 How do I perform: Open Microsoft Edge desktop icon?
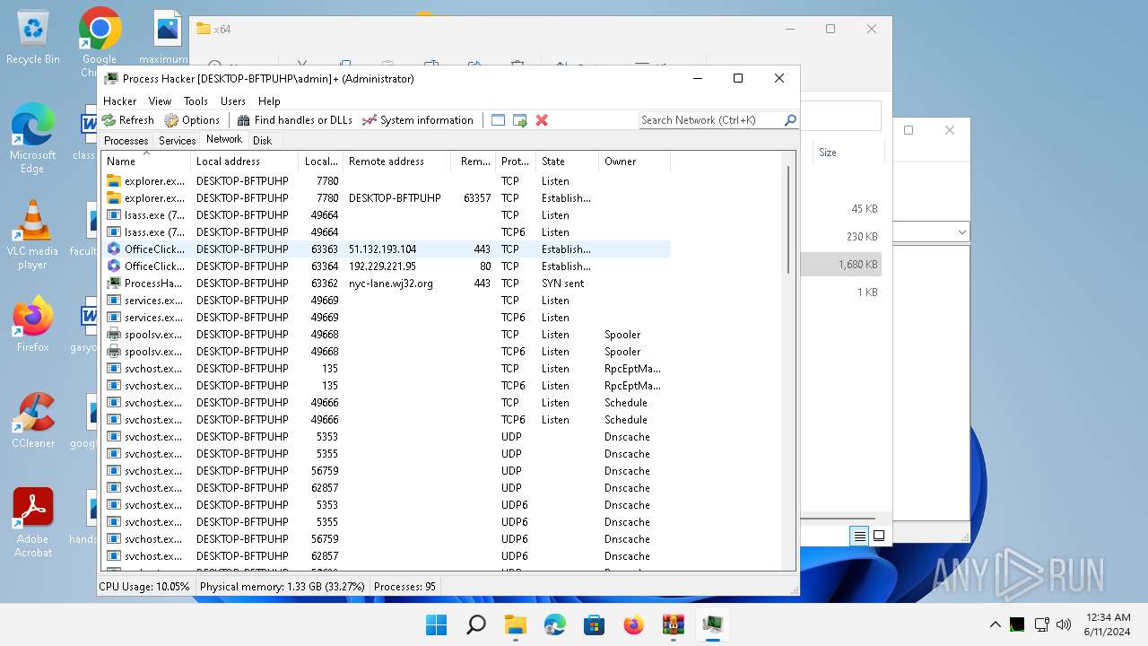click(33, 136)
